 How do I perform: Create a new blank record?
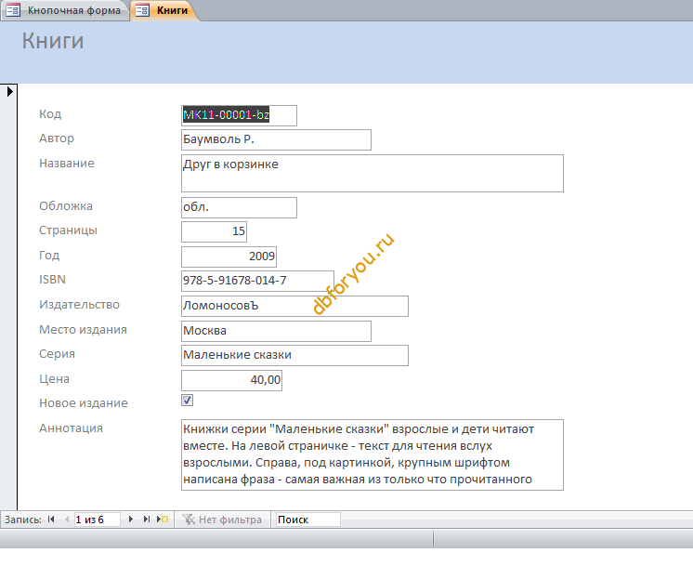coord(163,520)
